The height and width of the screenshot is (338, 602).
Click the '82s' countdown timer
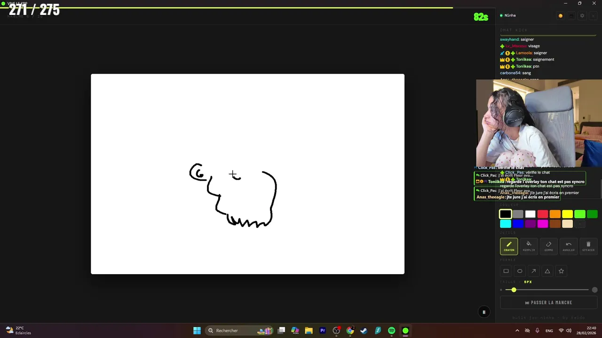(x=481, y=17)
